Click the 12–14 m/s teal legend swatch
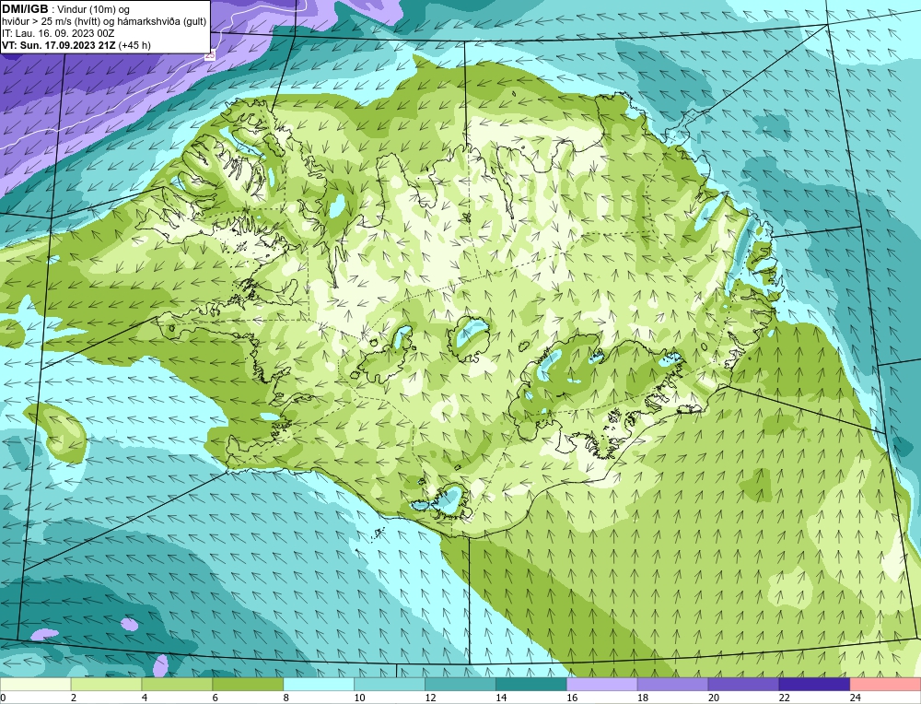The width and height of the screenshot is (921, 704). [460, 685]
